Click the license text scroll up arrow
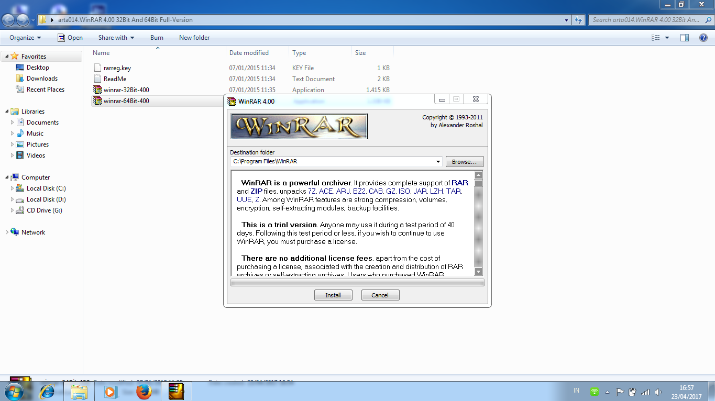The image size is (715, 401). [478, 175]
